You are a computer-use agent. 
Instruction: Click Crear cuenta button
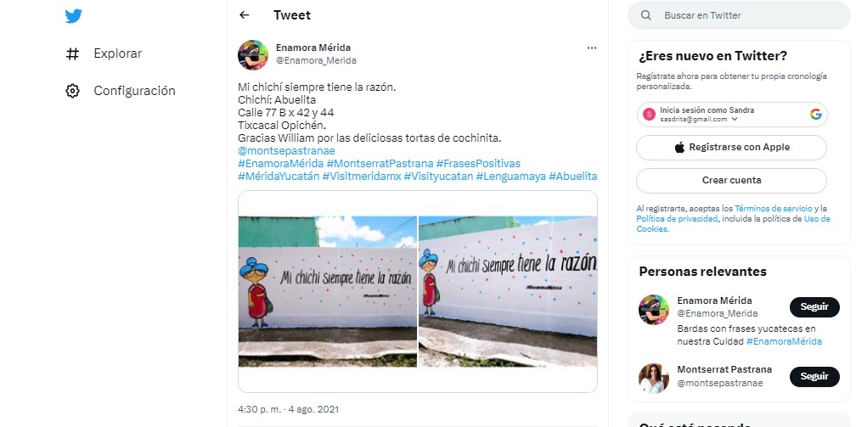731,180
